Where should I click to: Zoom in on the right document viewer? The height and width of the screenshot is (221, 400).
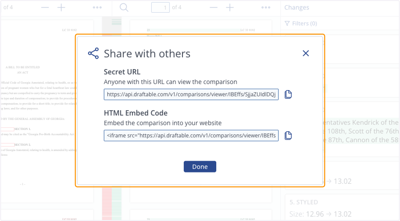(230, 7)
